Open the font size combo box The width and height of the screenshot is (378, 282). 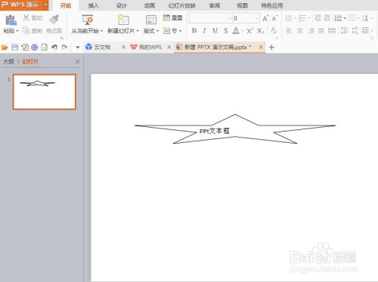click(246, 18)
